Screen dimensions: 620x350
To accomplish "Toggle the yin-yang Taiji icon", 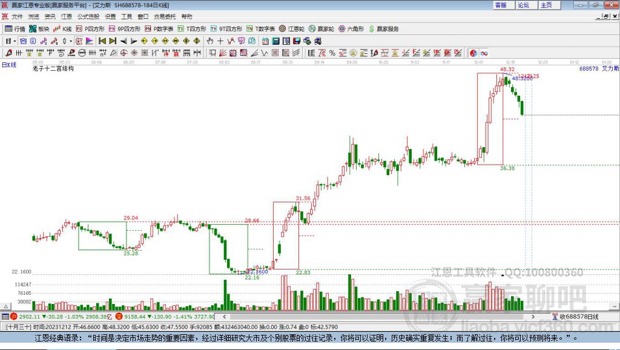I will [x=473, y=53].
